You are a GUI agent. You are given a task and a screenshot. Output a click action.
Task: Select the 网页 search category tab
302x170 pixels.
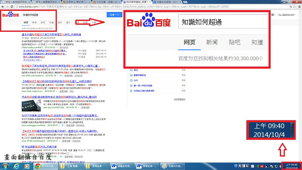[26, 23]
